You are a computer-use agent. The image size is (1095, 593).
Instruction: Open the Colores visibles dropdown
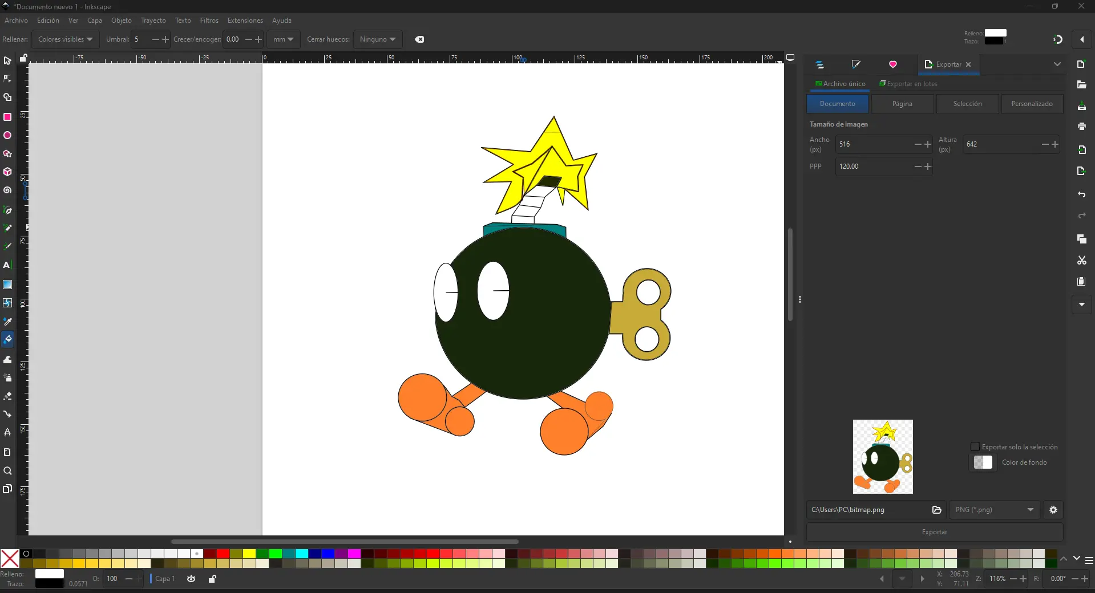pyautogui.click(x=64, y=39)
